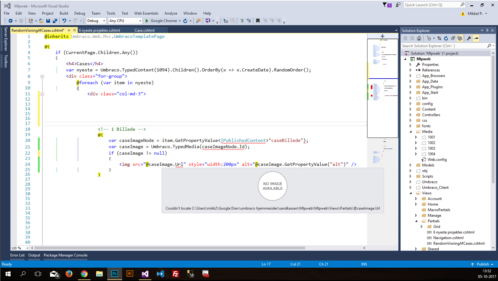The image size is (498, 281).
Task: Open the Server Explorer side tab
Action: pos(6,39)
